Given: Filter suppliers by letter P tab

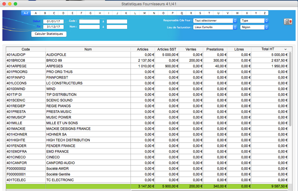Looking at the screenshot, I should [173, 13].
